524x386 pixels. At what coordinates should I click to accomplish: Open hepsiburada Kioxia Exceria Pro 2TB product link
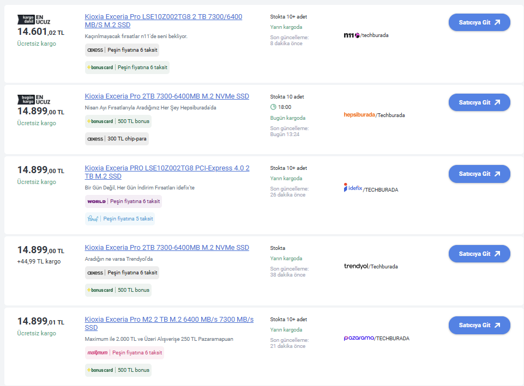click(x=167, y=96)
